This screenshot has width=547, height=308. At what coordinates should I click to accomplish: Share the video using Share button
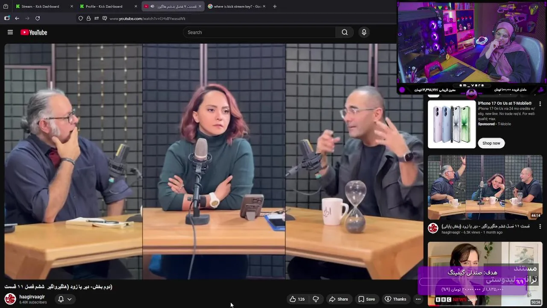click(x=338, y=299)
